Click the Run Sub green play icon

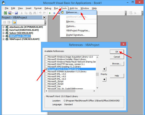pyautogui.click(x=50, y=13)
